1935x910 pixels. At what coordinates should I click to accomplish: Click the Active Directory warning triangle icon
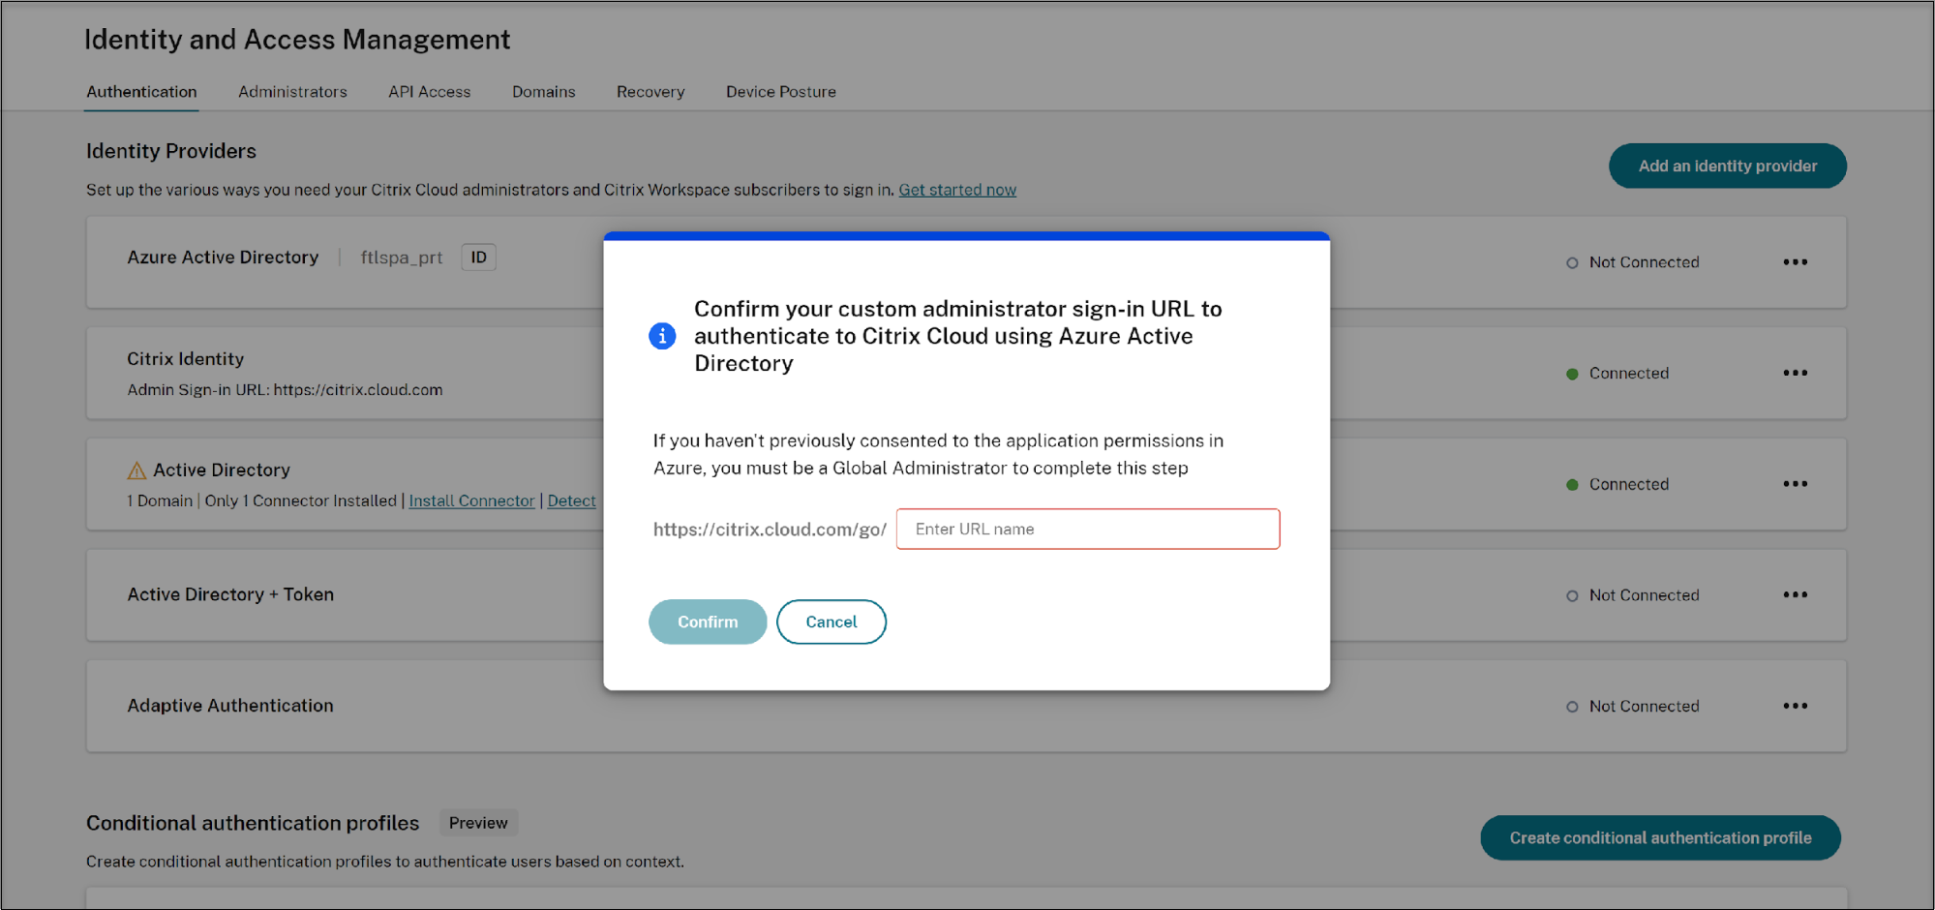tap(136, 470)
